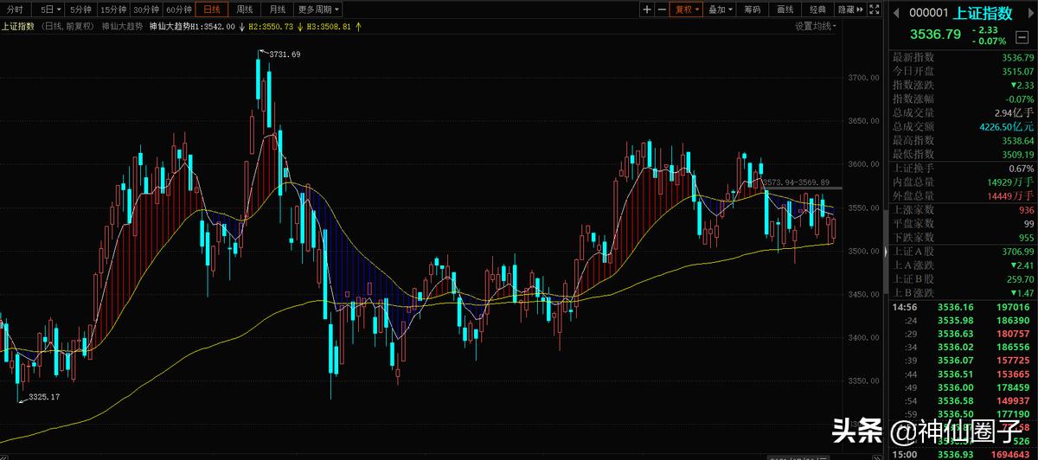Click the 最新指数 row value 3536.79
The width and height of the screenshot is (1038, 460).
click(1016, 57)
